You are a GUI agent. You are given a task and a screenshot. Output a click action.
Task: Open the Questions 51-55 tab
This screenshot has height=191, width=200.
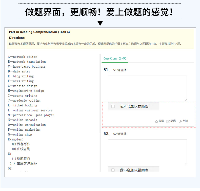click(x=115, y=59)
